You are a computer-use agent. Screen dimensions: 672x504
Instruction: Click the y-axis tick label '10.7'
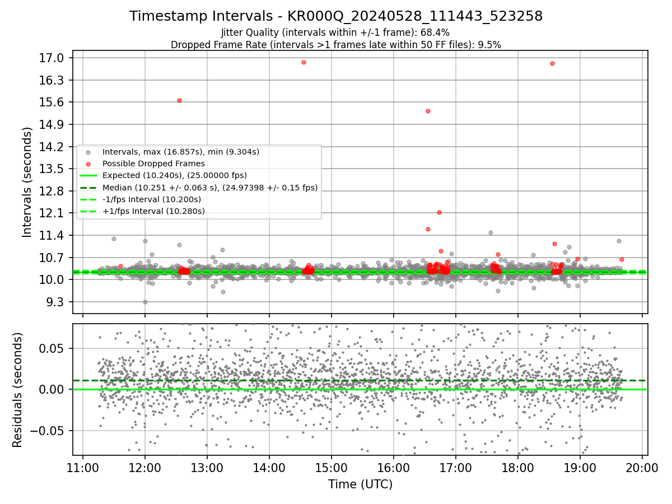tap(52, 258)
